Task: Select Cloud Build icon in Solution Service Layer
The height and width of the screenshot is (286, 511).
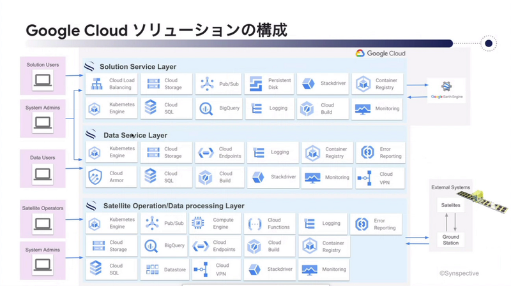Action: pos(307,109)
